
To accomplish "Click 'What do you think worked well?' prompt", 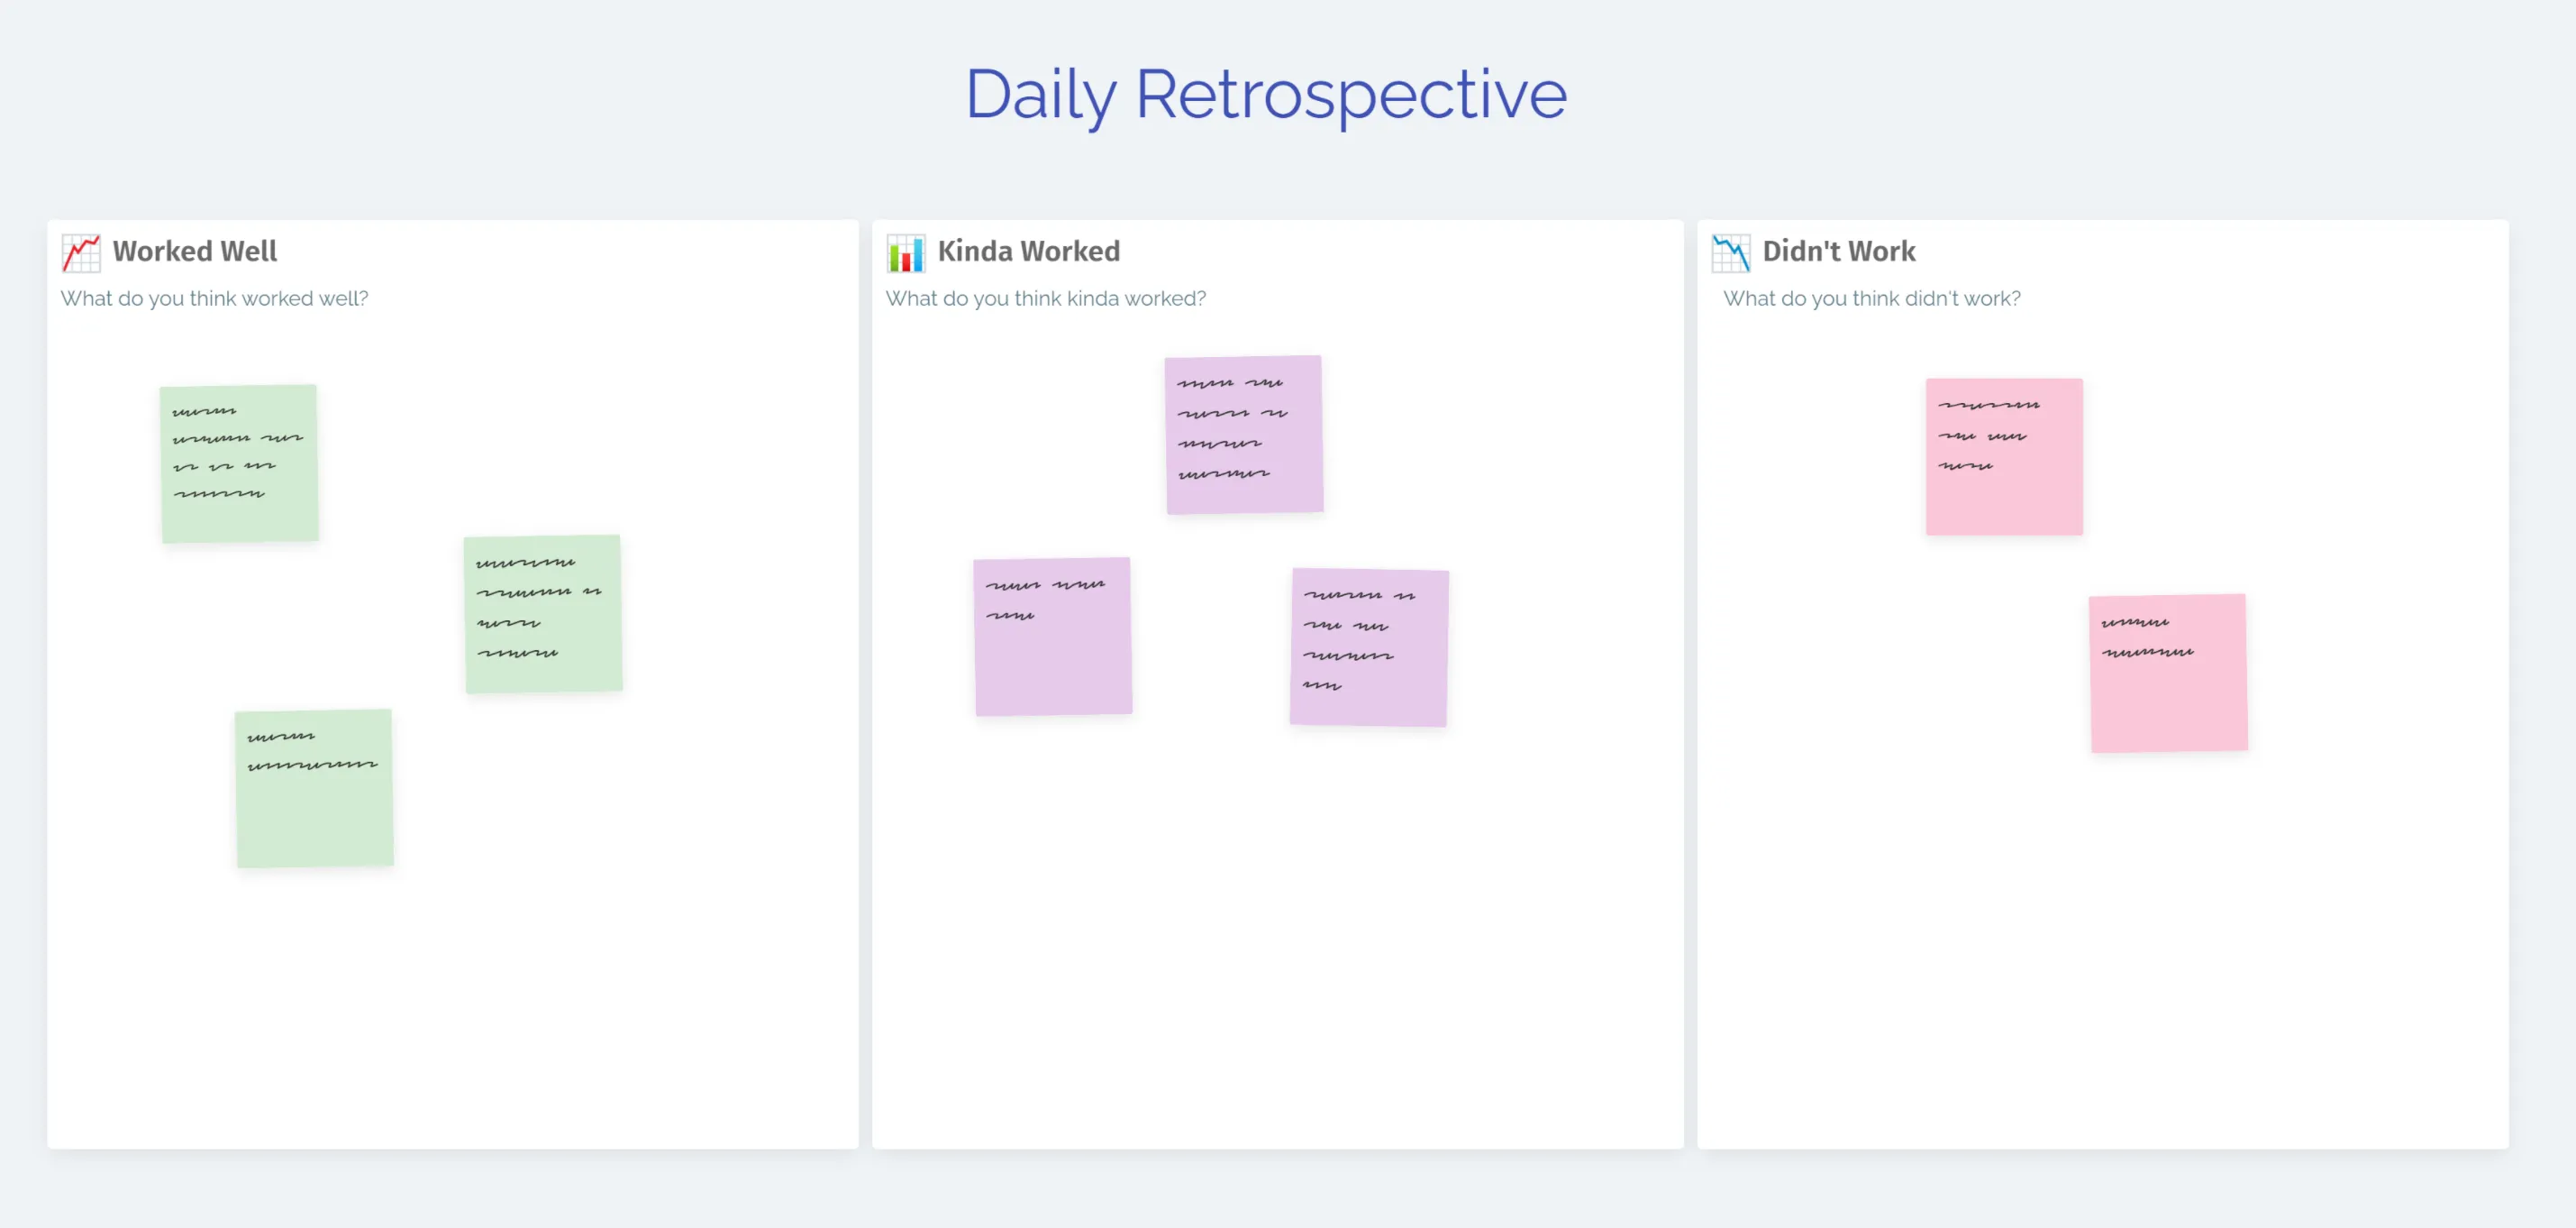I will pos(214,298).
